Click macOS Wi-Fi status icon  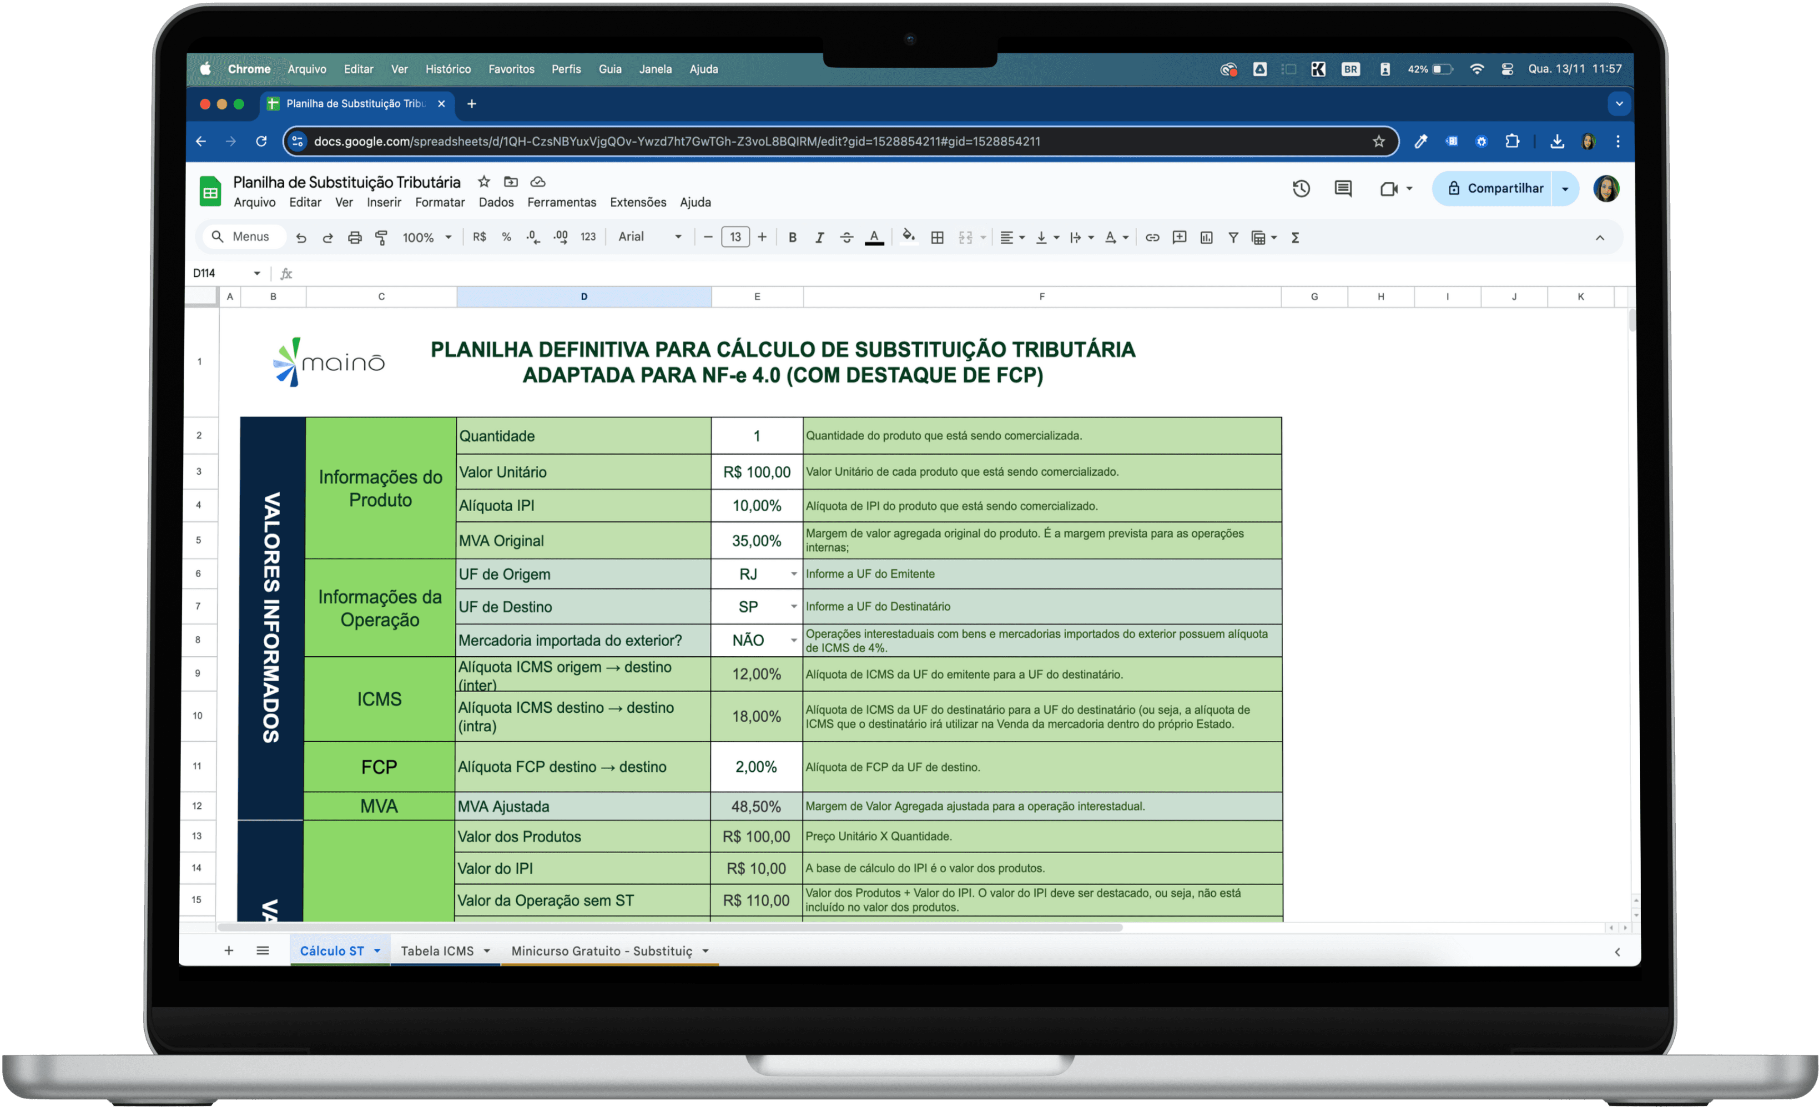click(x=1477, y=69)
